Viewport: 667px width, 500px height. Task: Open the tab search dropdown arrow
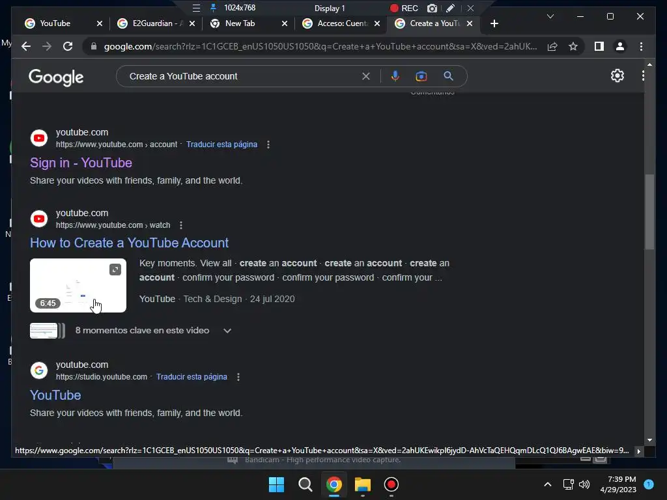(x=550, y=16)
